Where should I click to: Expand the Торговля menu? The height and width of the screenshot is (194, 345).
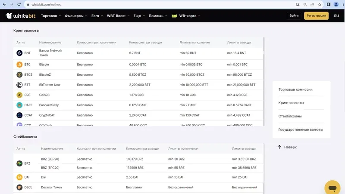pos(51,16)
